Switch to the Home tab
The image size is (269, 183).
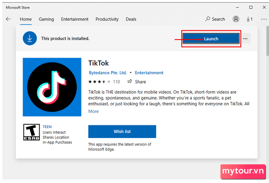point(26,19)
